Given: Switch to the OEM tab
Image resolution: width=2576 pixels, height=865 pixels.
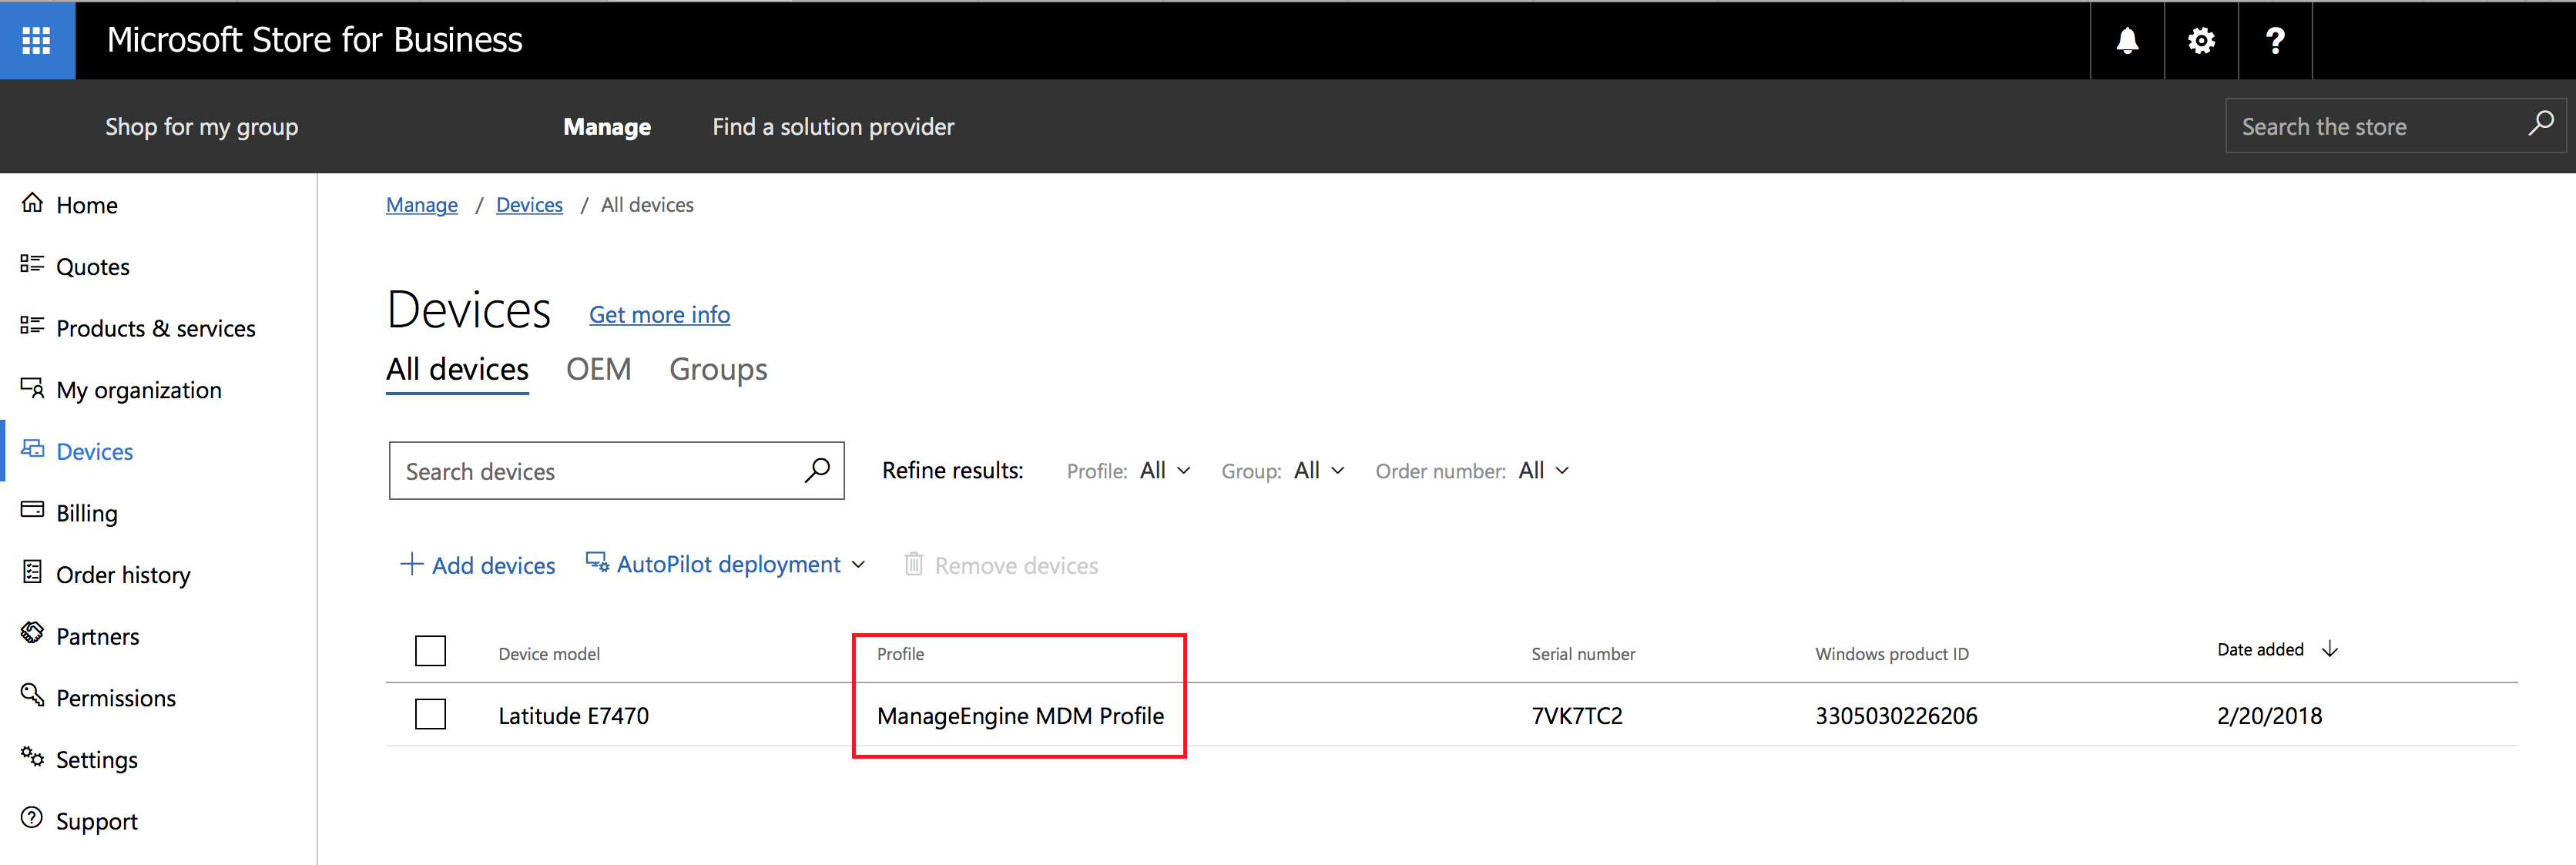Looking at the screenshot, I should click(x=598, y=369).
